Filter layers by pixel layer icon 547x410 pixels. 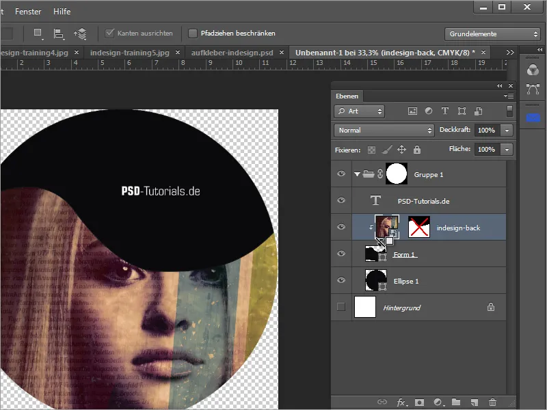tap(412, 111)
